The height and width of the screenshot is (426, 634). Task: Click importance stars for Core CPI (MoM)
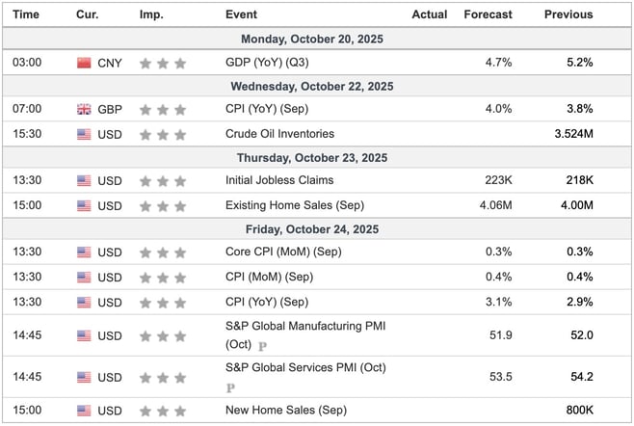pos(162,252)
